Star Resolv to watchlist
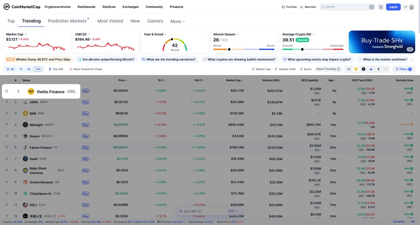The height and width of the screenshot is (225, 420). [7, 136]
